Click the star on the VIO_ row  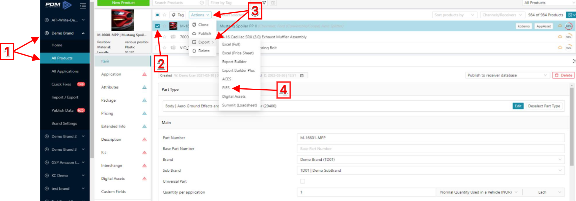(165, 48)
